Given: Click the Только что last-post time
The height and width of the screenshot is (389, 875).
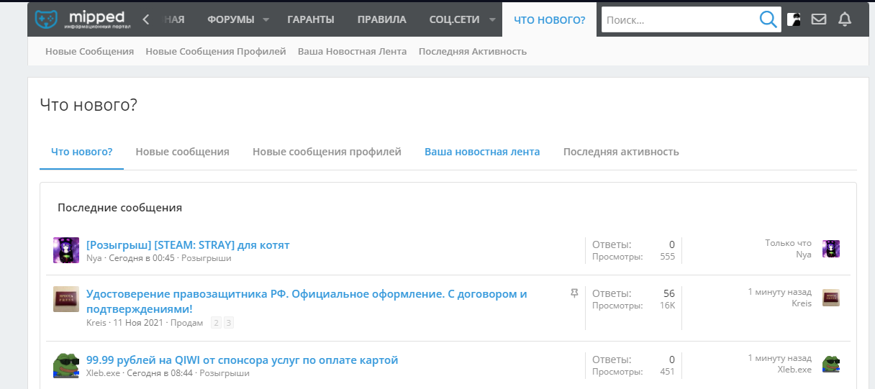Looking at the screenshot, I should click(x=788, y=243).
